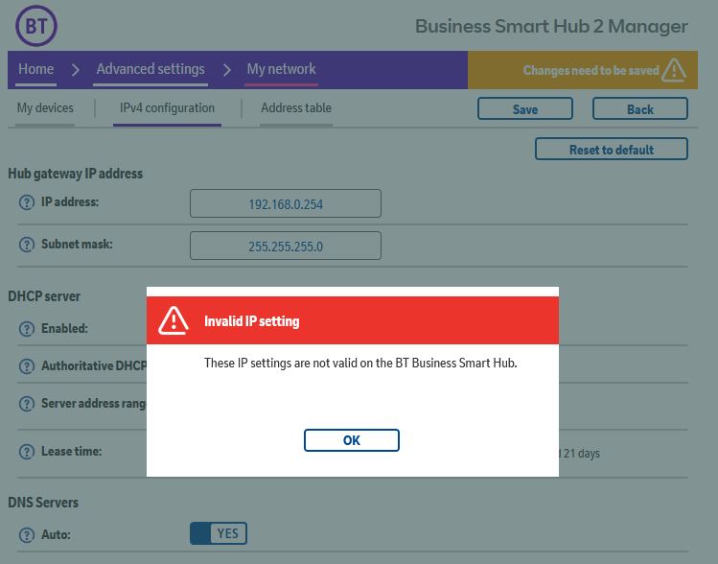This screenshot has height=564, width=718.
Task: Click the 'Lease time:' label
Action: click(x=72, y=451)
